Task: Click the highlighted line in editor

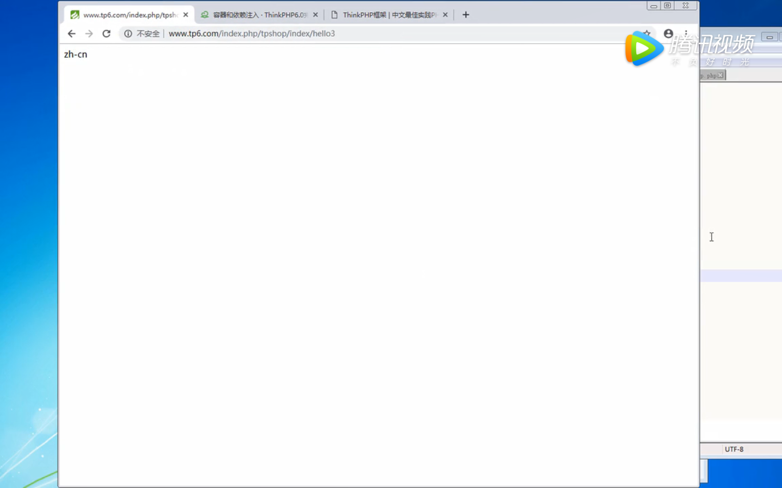Action: click(741, 276)
